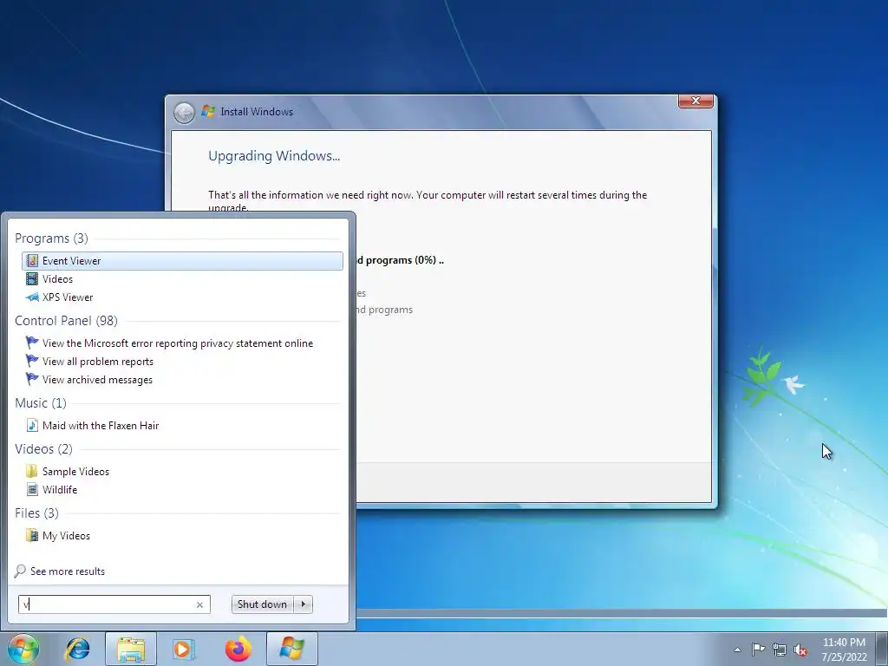
Task: Click the muted volume tray icon
Action: pos(800,650)
